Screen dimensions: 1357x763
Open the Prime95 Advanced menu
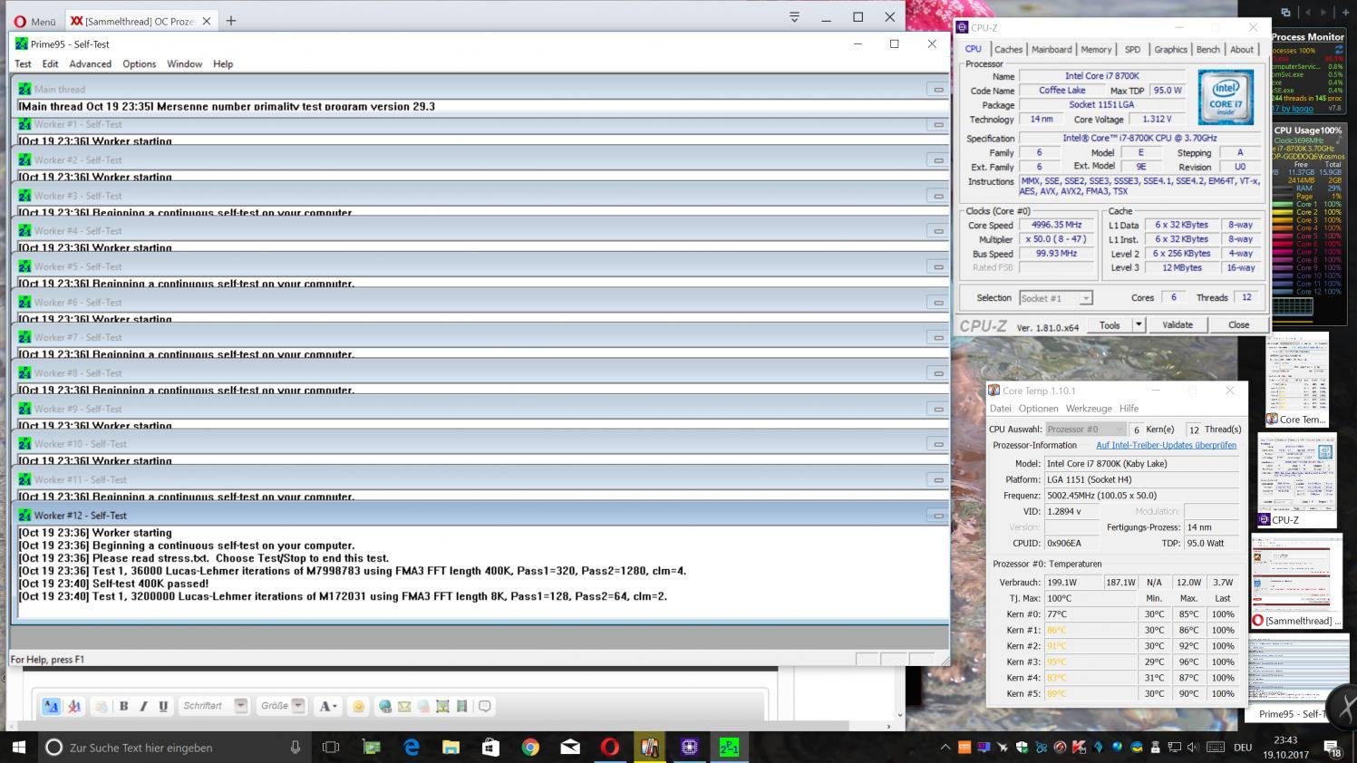pos(91,63)
